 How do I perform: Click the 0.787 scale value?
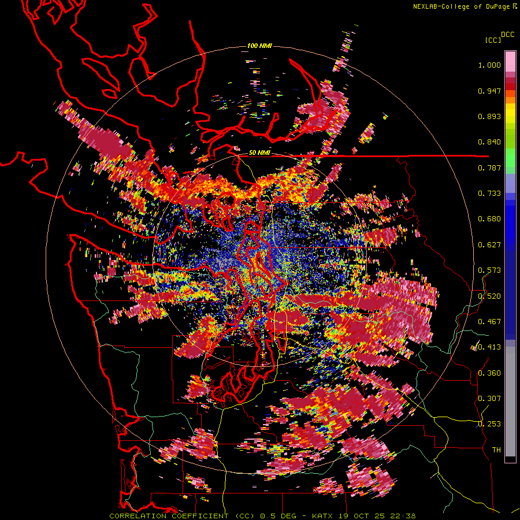point(489,168)
